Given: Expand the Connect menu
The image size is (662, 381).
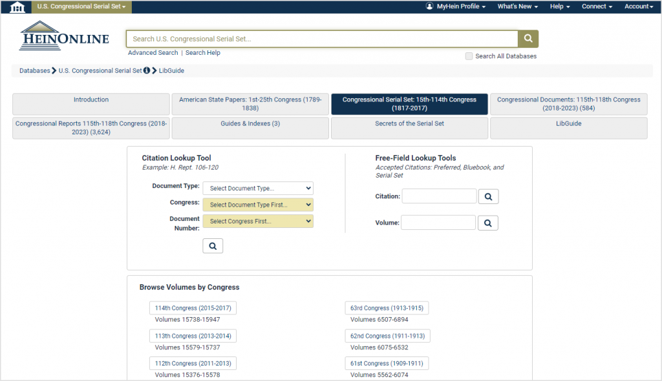Looking at the screenshot, I should click(597, 6).
